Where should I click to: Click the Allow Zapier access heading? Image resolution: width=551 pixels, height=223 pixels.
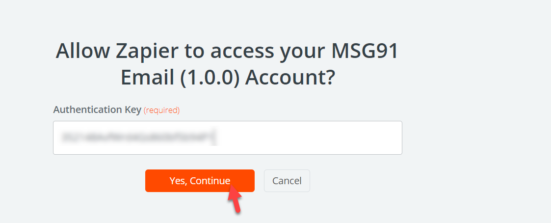click(x=227, y=64)
